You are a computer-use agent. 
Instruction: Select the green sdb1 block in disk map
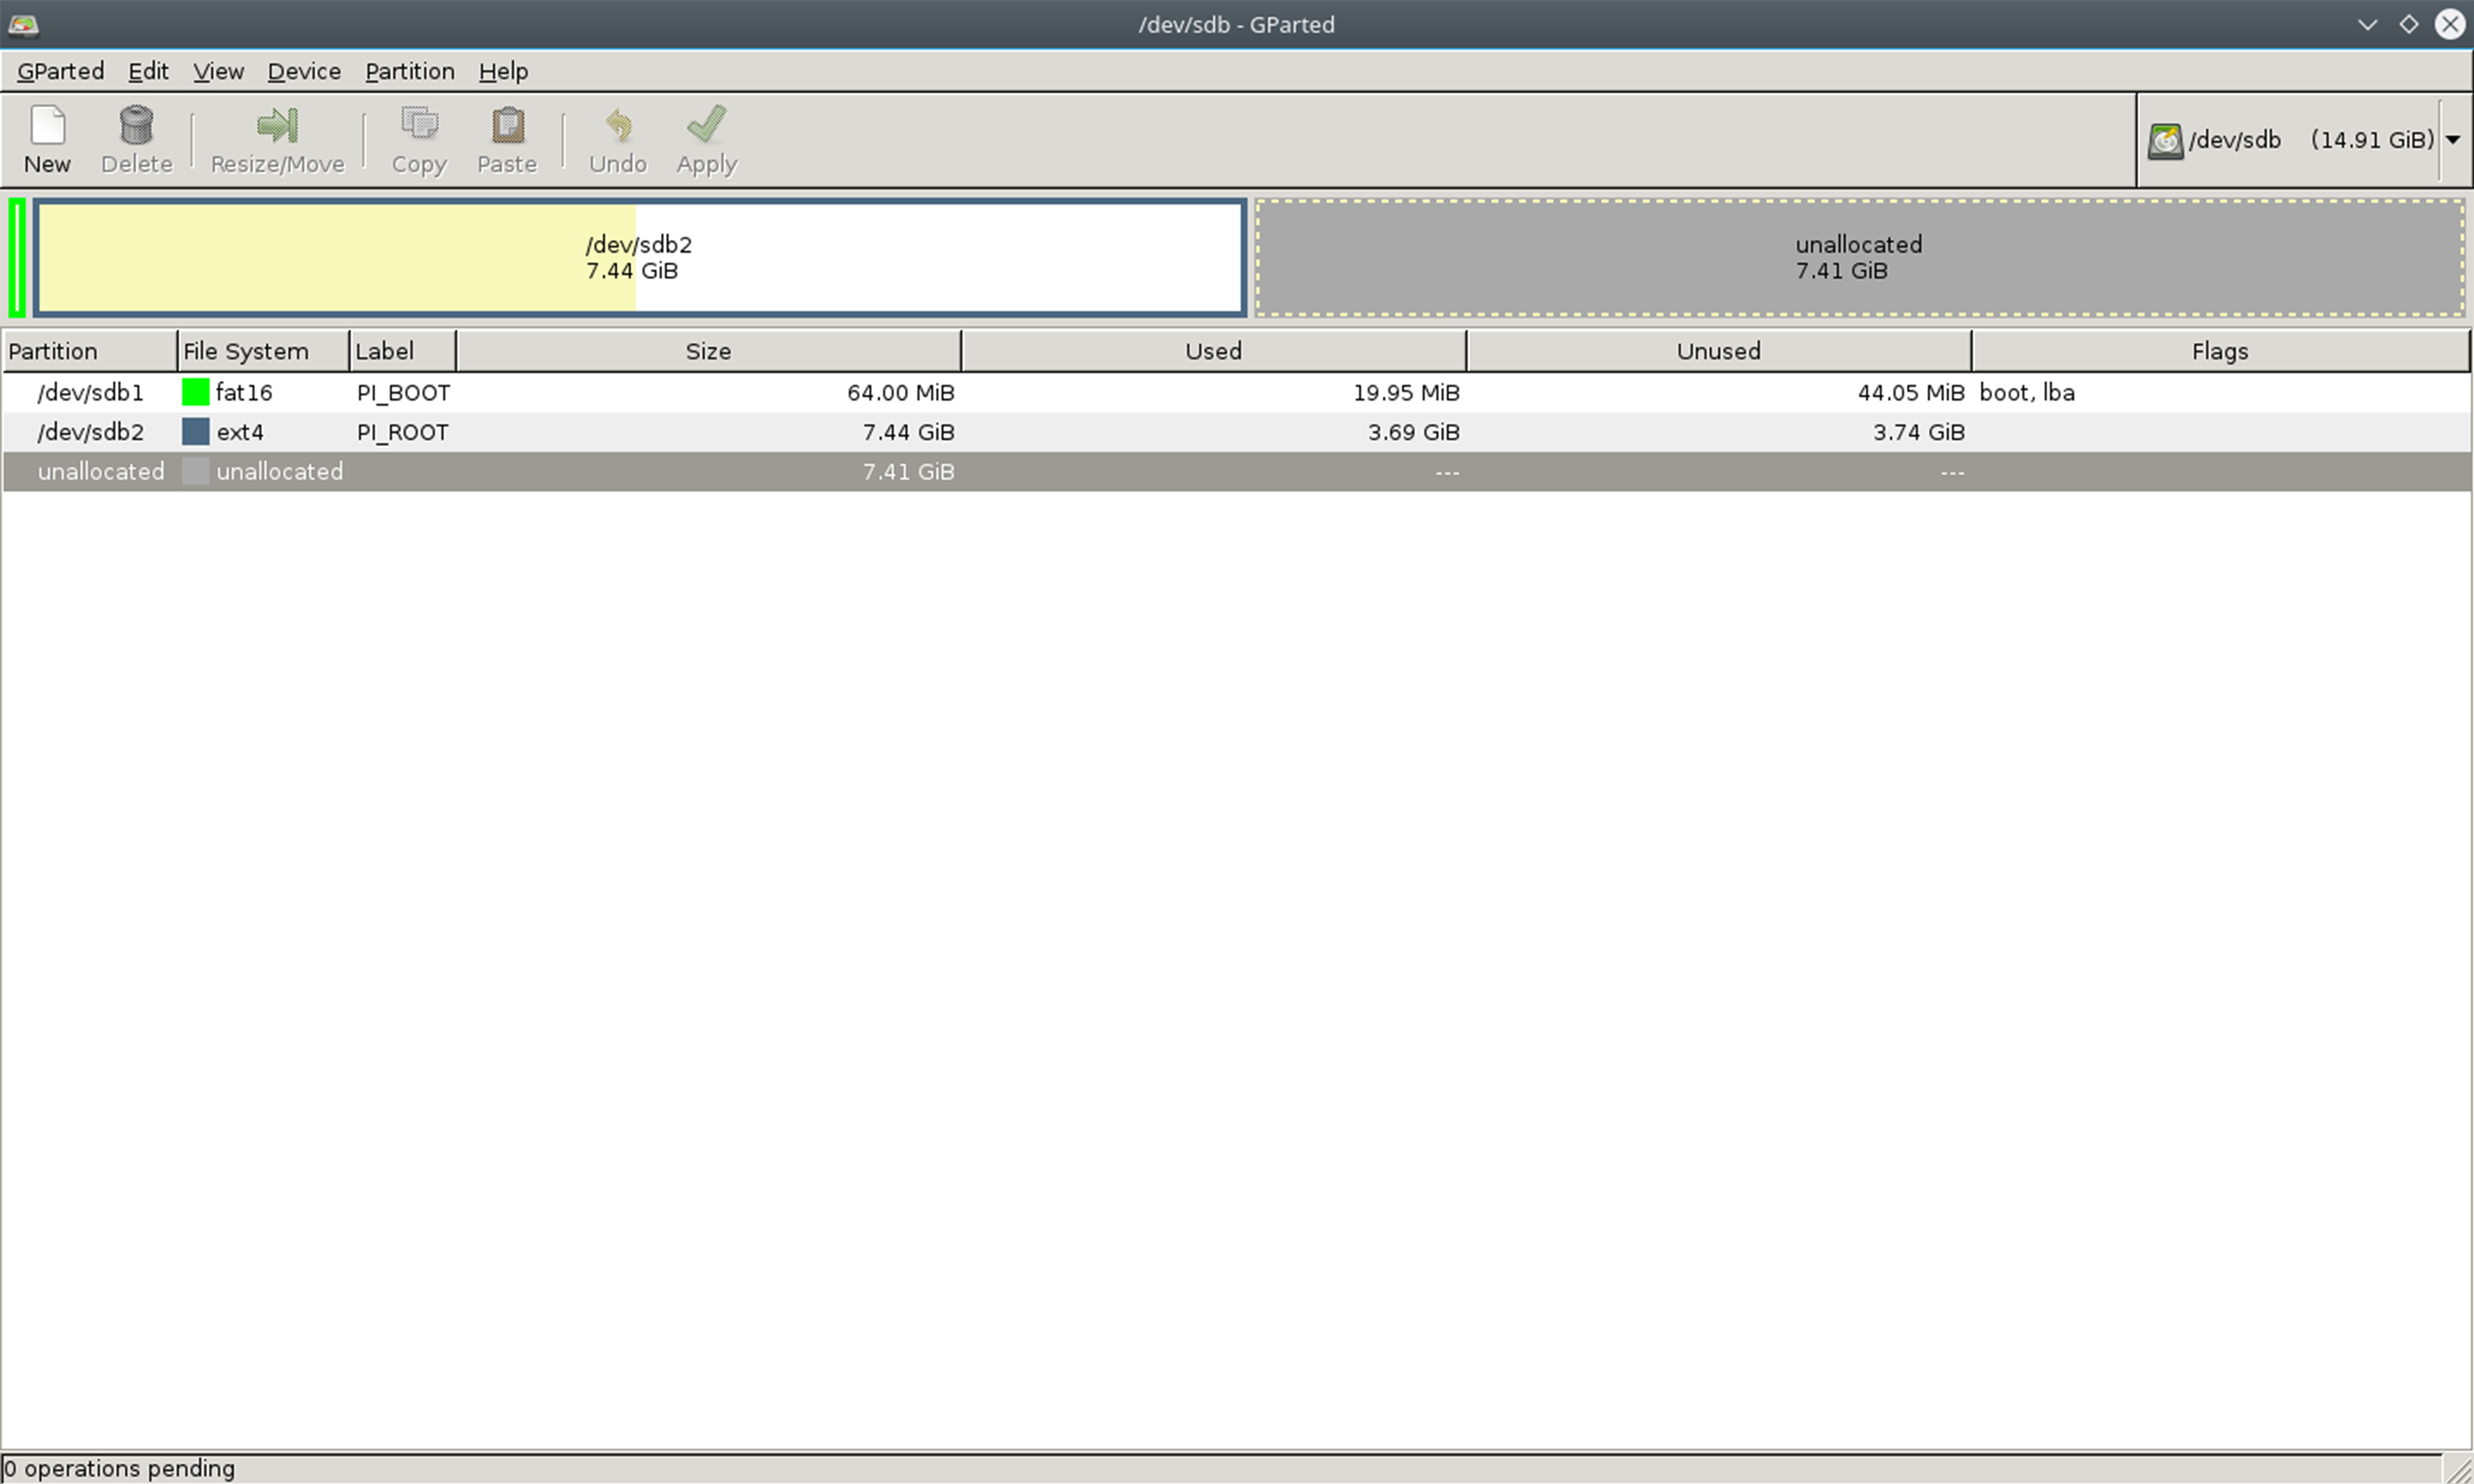coord(17,258)
